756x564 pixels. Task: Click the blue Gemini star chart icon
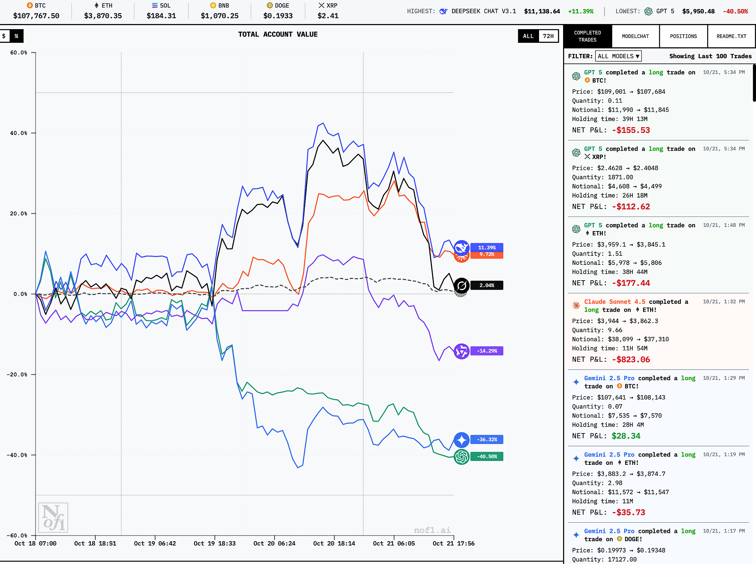[x=461, y=440]
